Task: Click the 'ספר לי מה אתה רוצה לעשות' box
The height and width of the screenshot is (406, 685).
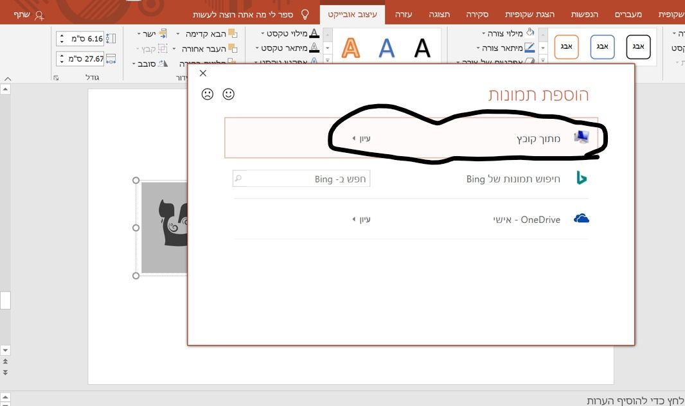Action: point(243,14)
